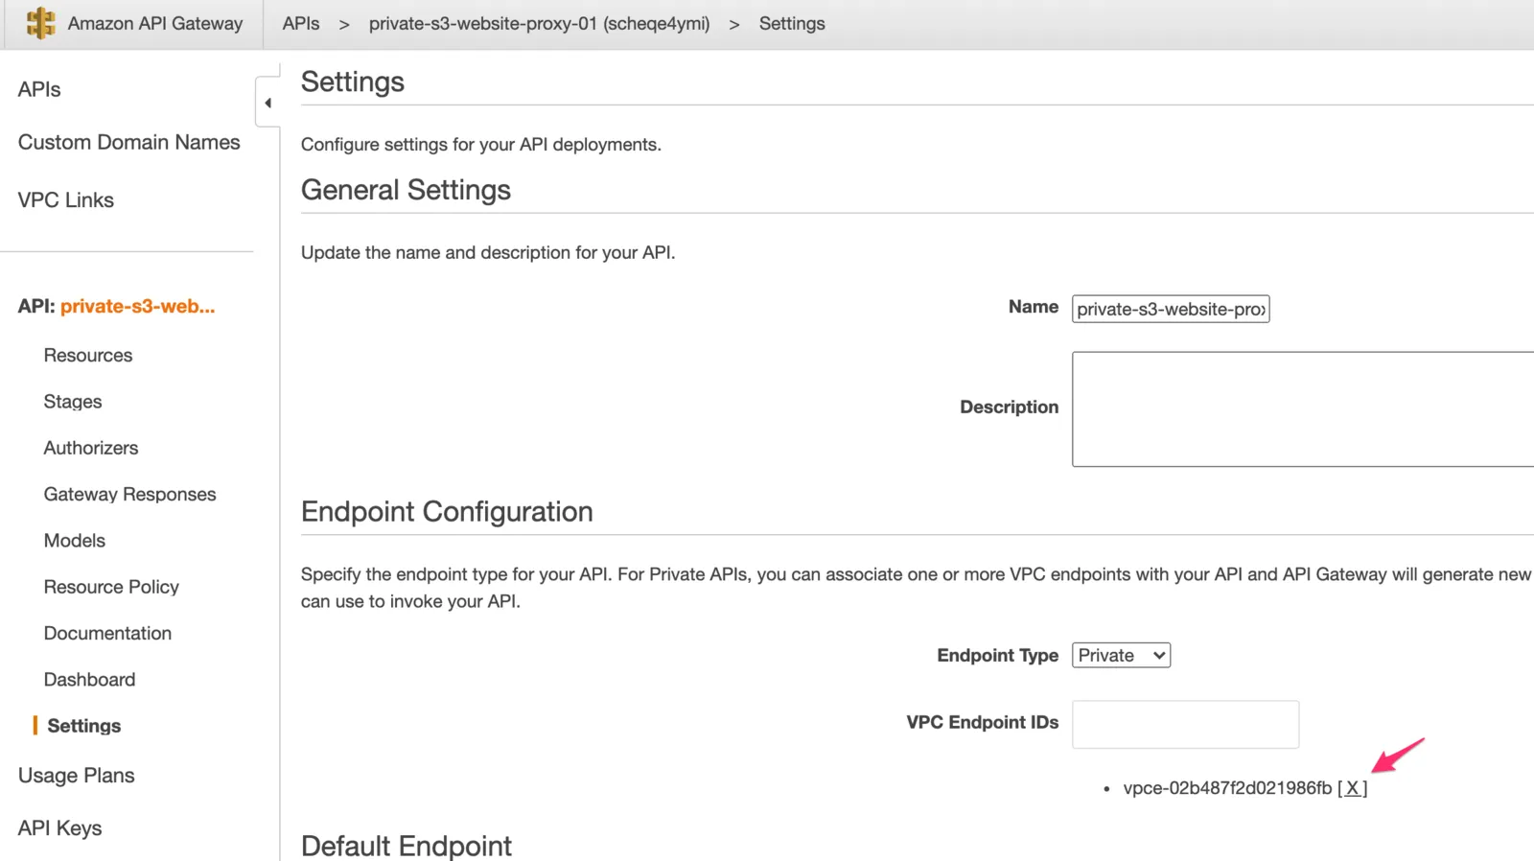Open APIs in the breadcrumb
The image size is (1534, 861).
[301, 24]
